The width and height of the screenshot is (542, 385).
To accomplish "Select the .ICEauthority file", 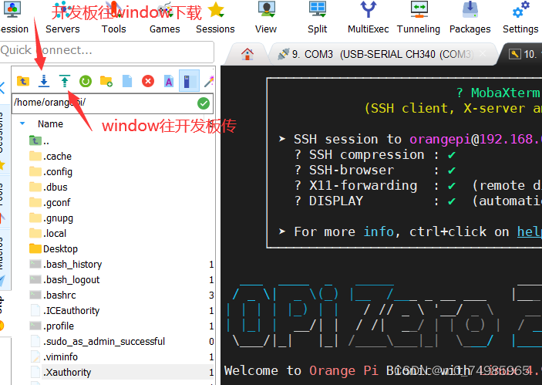I will 65,311.
